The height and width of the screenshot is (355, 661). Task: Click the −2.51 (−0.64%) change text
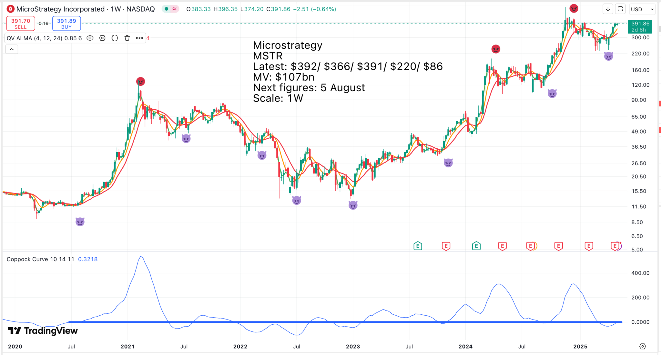click(314, 9)
